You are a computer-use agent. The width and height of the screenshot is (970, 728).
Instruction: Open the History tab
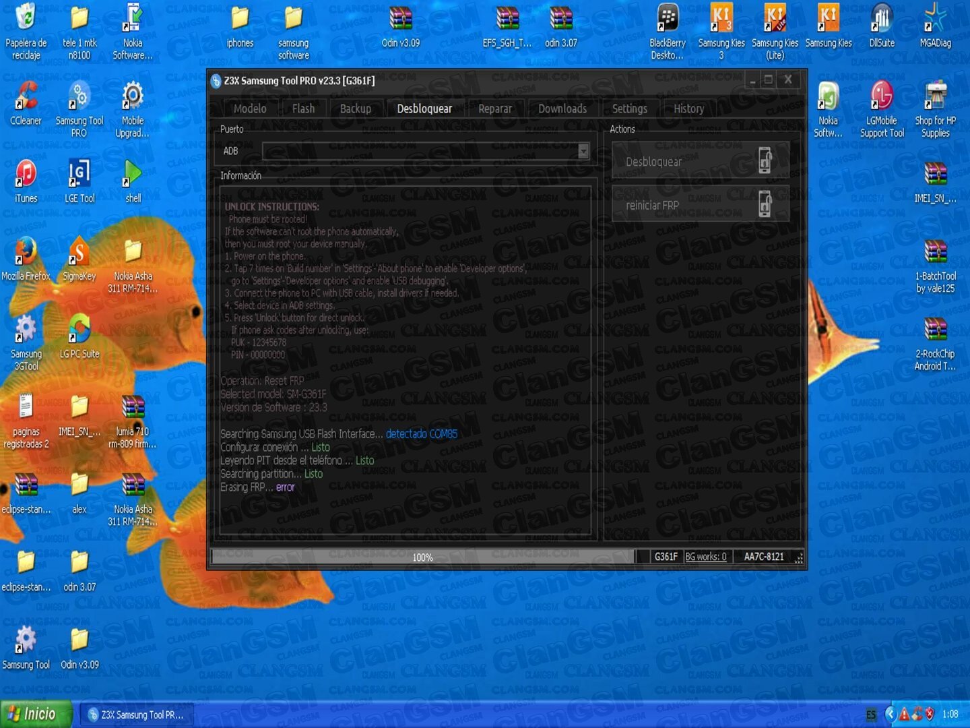tap(689, 109)
